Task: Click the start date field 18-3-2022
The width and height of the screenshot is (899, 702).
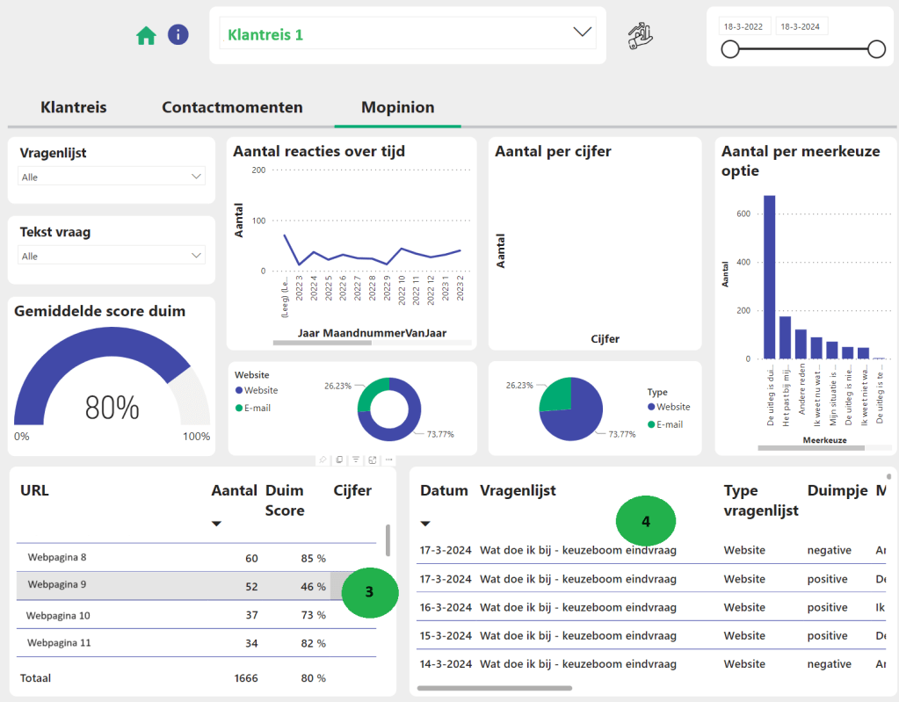Action: [x=743, y=26]
